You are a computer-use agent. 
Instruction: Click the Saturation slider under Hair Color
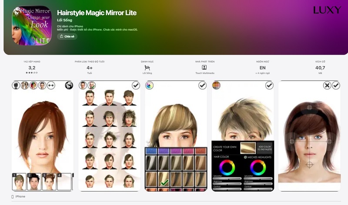(227, 178)
